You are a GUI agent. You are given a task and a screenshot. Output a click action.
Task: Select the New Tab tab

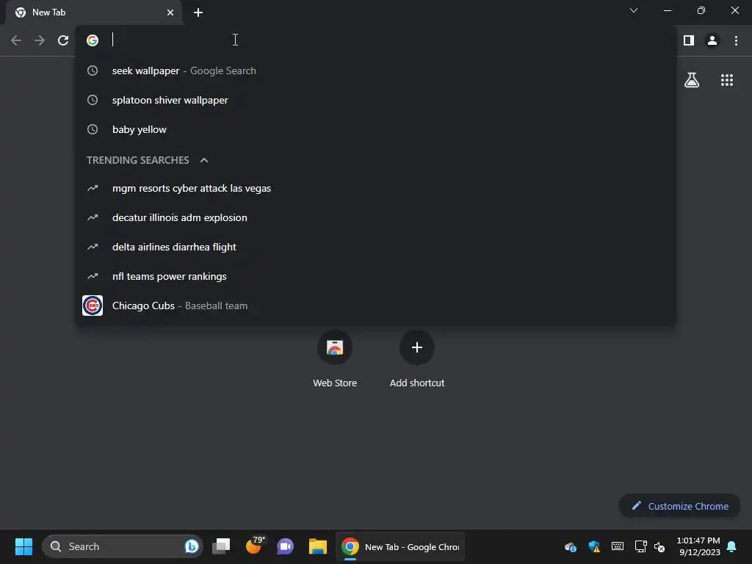click(x=94, y=12)
